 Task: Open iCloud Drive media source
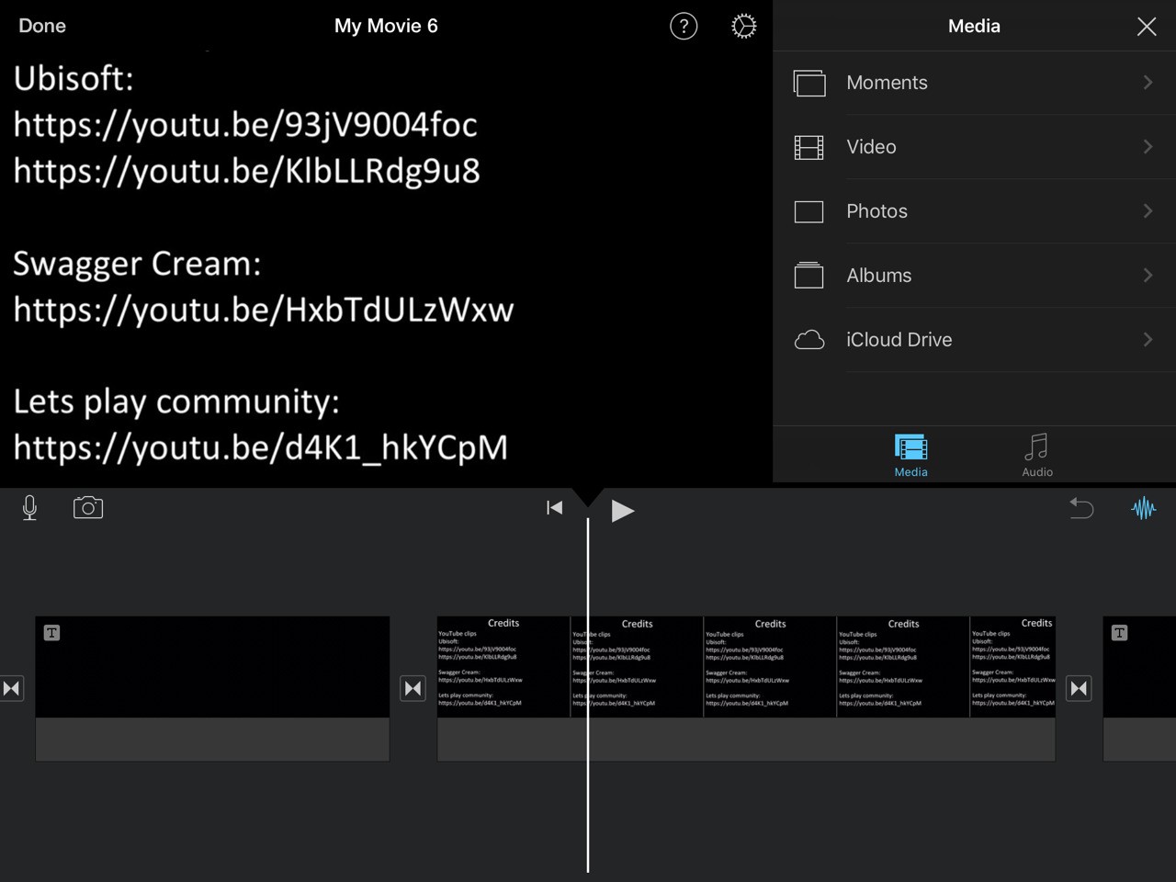coord(974,340)
